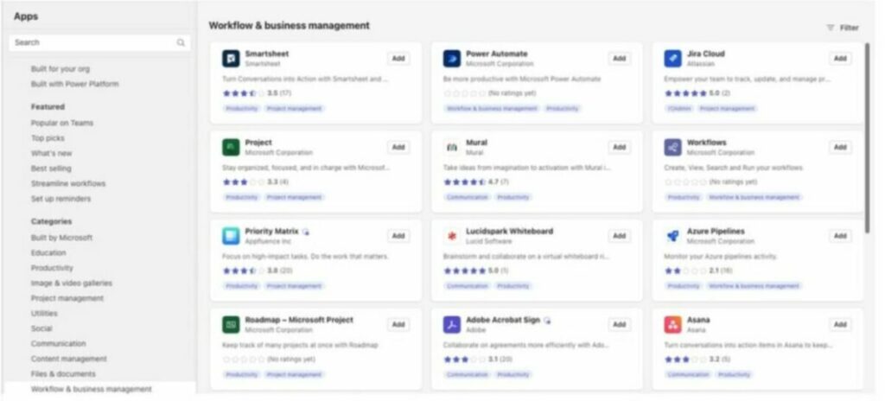Click the Priority Matrix app icon
This screenshot has width=885, height=401.
tap(231, 236)
